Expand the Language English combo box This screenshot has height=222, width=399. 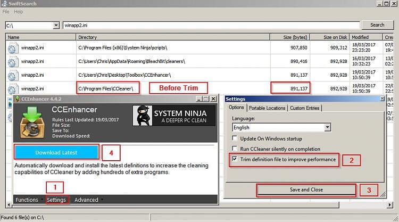[x=328, y=127]
